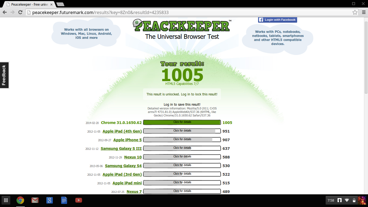Screen dimensions: 368x207
Task: Click the browser Back arrow
Action: (x=5, y=12)
